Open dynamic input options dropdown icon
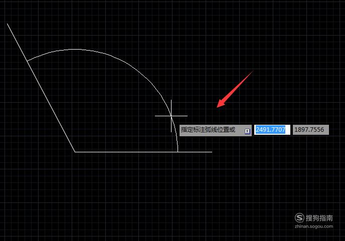Viewport: 345px width, 241px height. click(x=247, y=131)
